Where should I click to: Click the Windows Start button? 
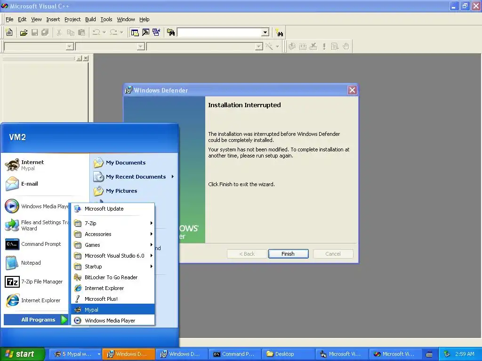tap(22, 354)
